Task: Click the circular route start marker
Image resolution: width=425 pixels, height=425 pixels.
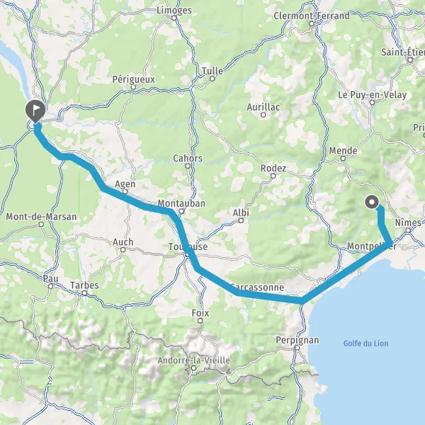Action: (372, 202)
